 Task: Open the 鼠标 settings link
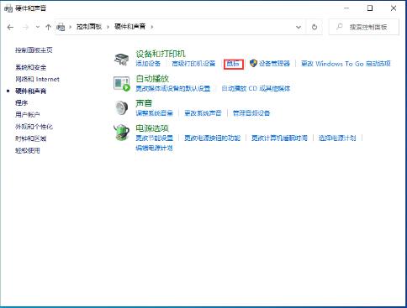[233, 64]
